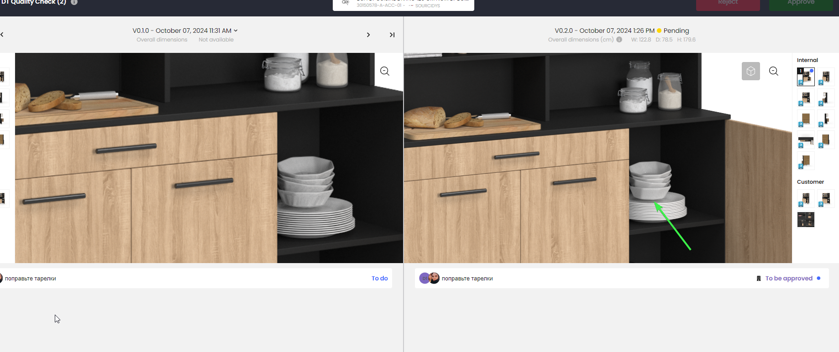839x352 pixels.
Task: Zoom out the right V0.2.0 image
Action: coord(774,71)
